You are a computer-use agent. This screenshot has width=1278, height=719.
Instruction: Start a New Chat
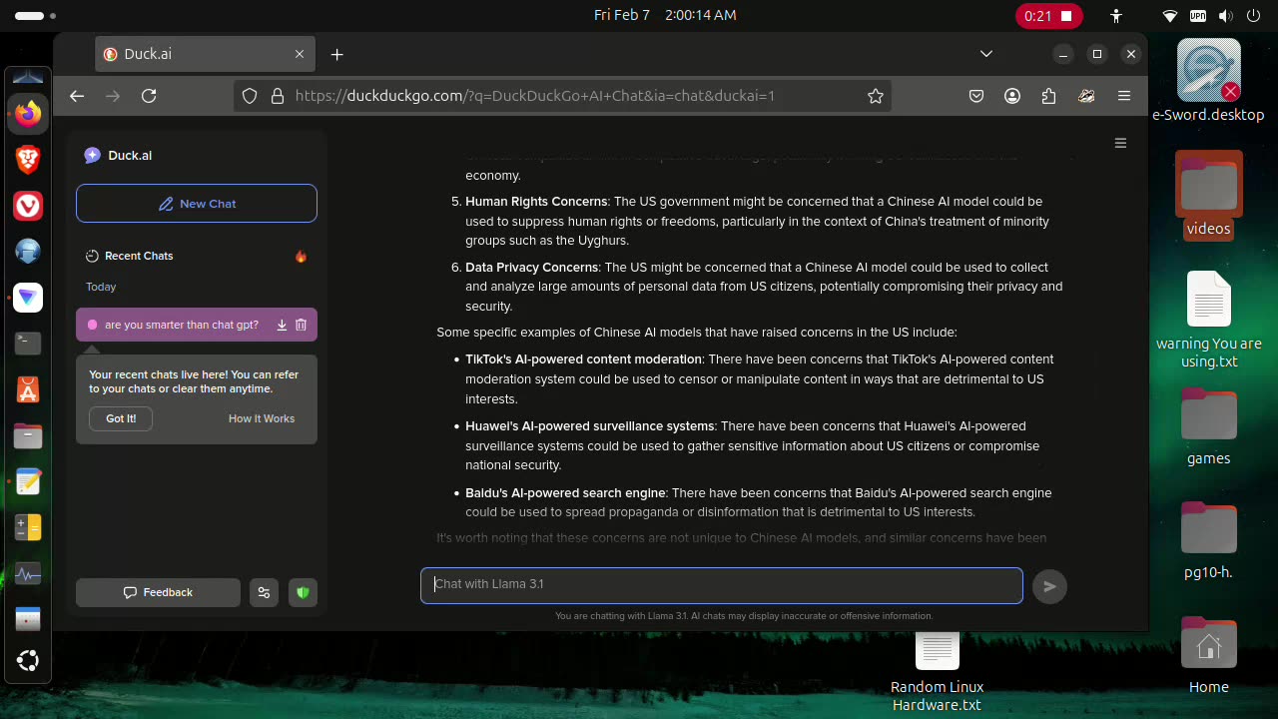click(x=197, y=204)
